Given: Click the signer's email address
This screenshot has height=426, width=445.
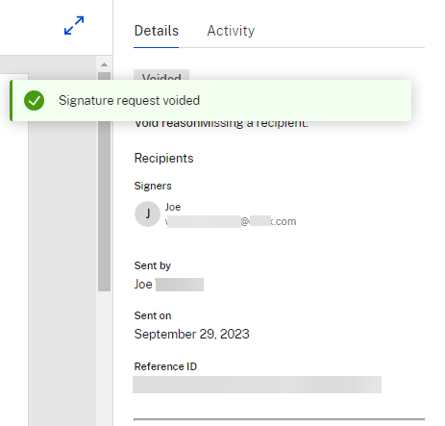Looking at the screenshot, I should tap(231, 221).
